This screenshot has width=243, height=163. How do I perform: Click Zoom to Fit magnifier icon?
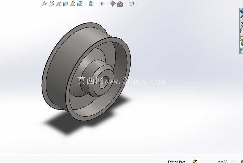(44, 4)
